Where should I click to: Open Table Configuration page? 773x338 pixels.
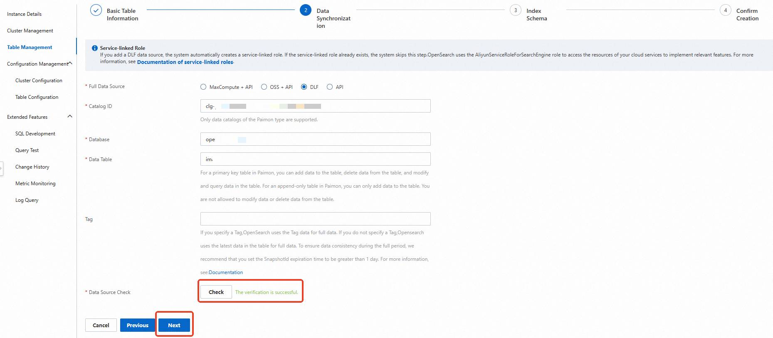pyautogui.click(x=37, y=97)
